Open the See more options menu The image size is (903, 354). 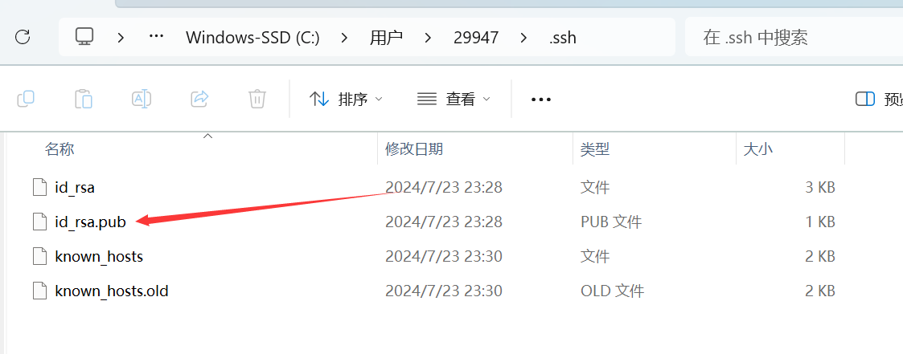[x=541, y=99]
